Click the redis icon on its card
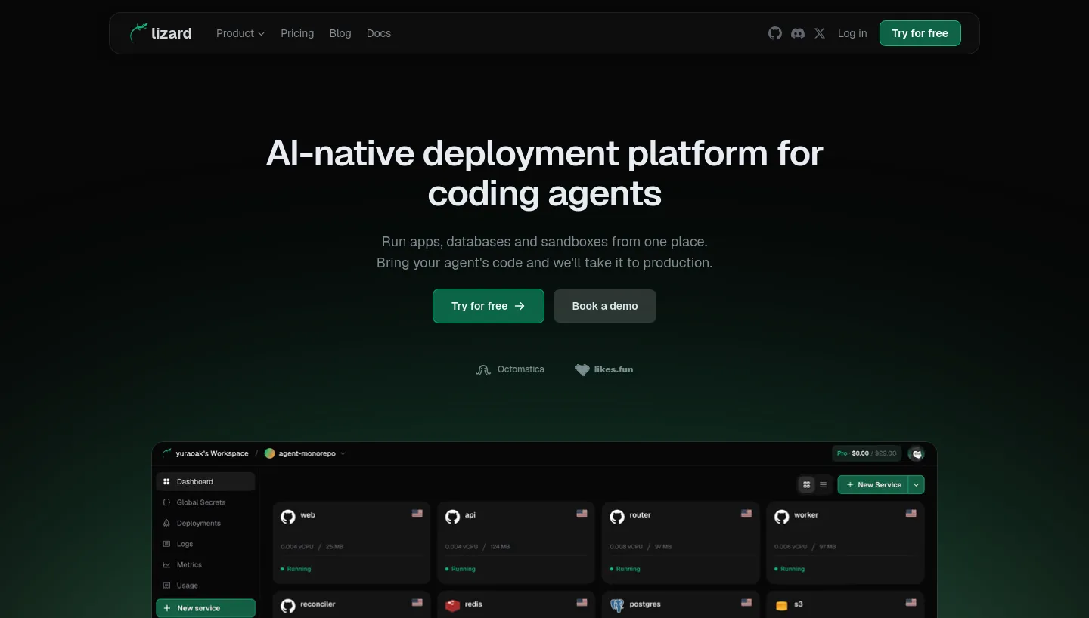Image resolution: width=1089 pixels, height=618 pixels. click(453, 606)
